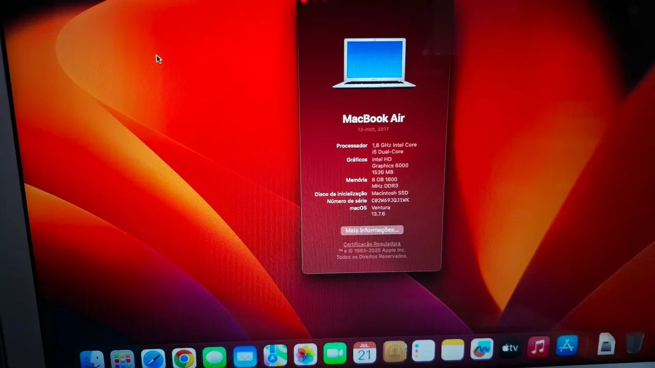The width and height of the screenshot is (655, 368).
Task: Click the Intel HD Graphics 6000 value
Action: point(390,166)
